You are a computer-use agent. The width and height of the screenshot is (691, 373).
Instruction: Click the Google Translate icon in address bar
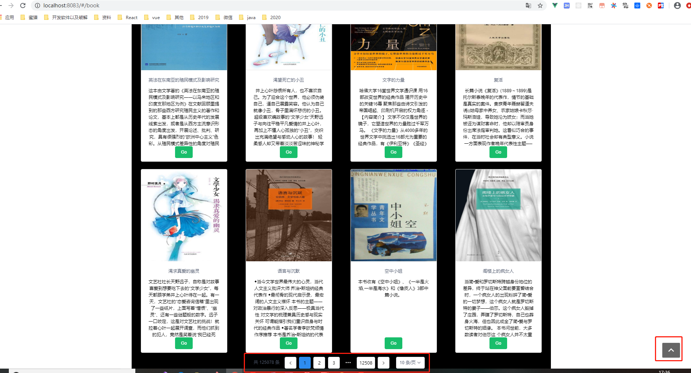(528, 6)
